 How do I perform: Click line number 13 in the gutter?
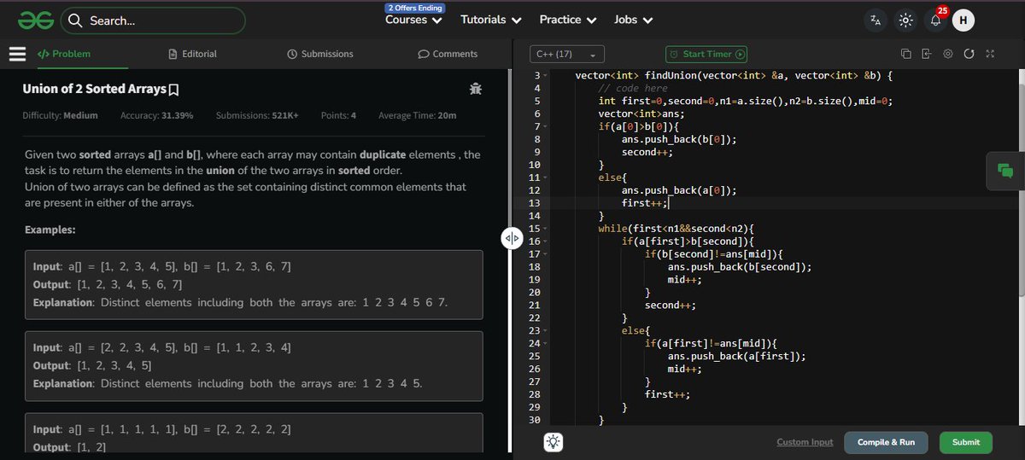pyautogui.click(x=535, y=203)
